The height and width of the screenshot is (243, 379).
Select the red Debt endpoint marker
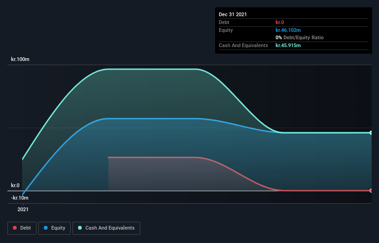(x=371, y=190)
